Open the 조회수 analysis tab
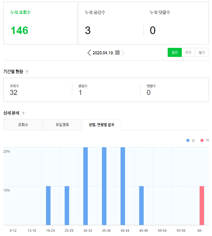Image resolution: width=212 pixels, height=236 pixels. click(x=23, y=124)
